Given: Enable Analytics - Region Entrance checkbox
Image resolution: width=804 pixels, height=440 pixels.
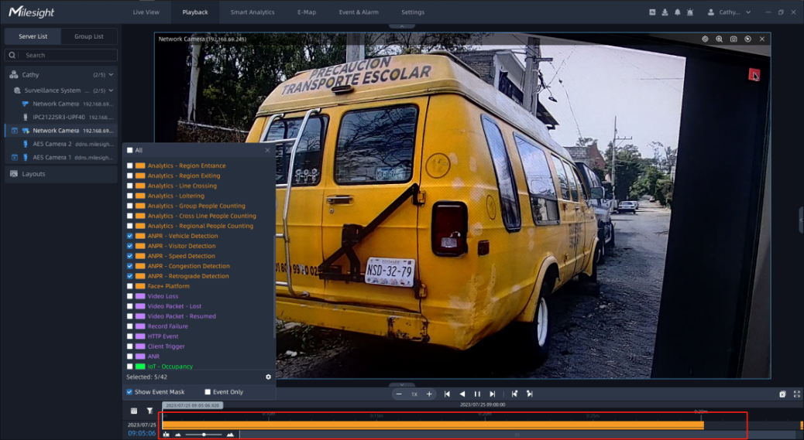Looking at the screenshot, I should click(x=129, y=165).
